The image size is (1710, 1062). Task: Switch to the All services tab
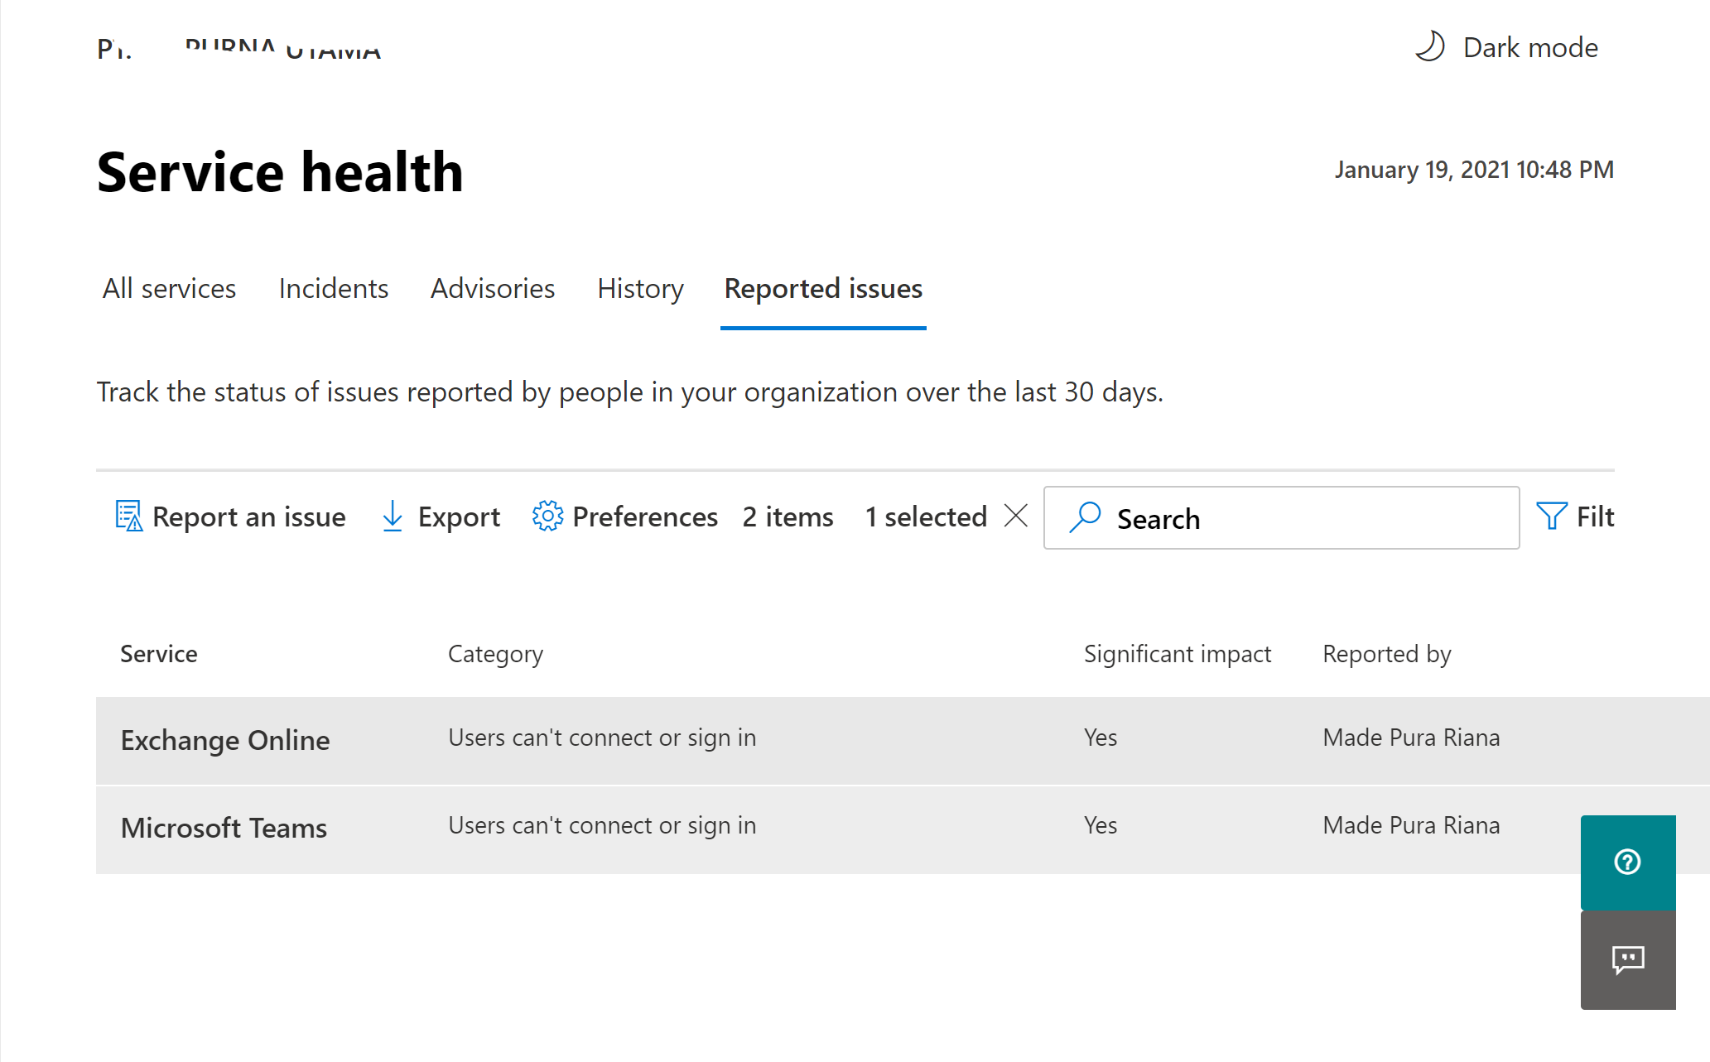[x=169, y=288]
